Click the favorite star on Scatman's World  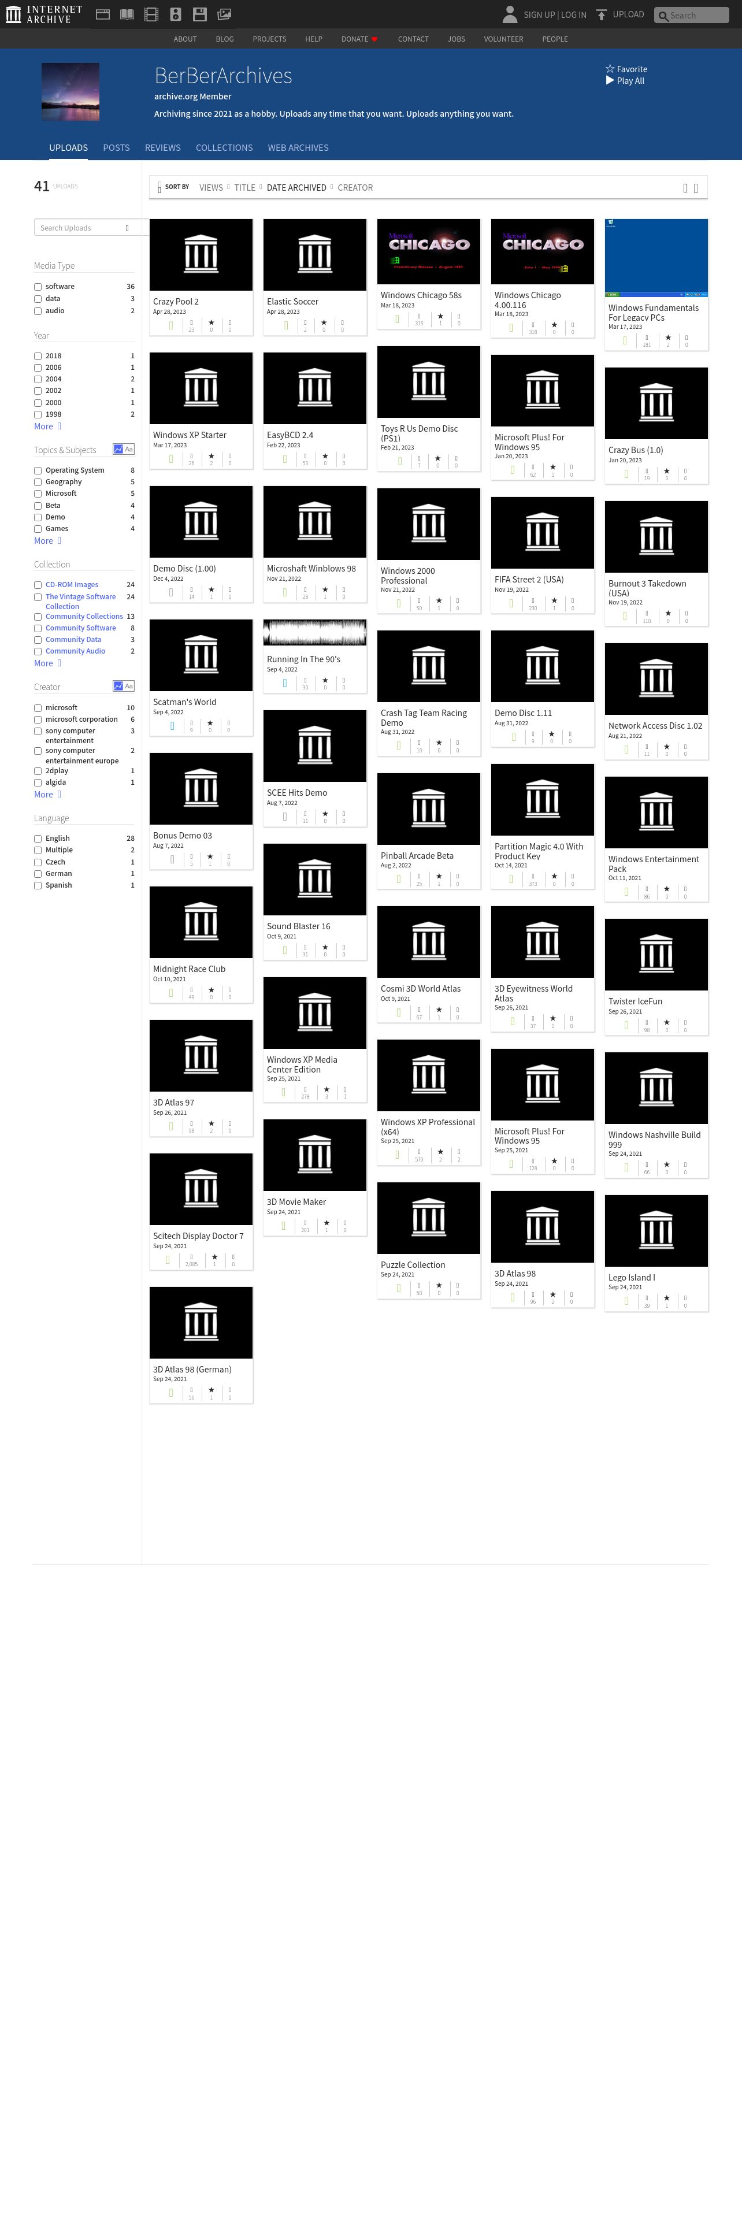[210, 724]
